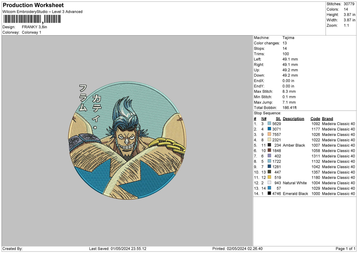Click the lavender swatch for stop 7
Screen dimensions: 358x253
pos(269,156)
